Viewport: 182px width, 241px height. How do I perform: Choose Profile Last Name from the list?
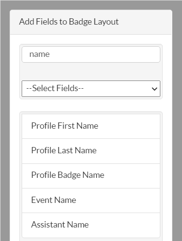coord(91,151)
